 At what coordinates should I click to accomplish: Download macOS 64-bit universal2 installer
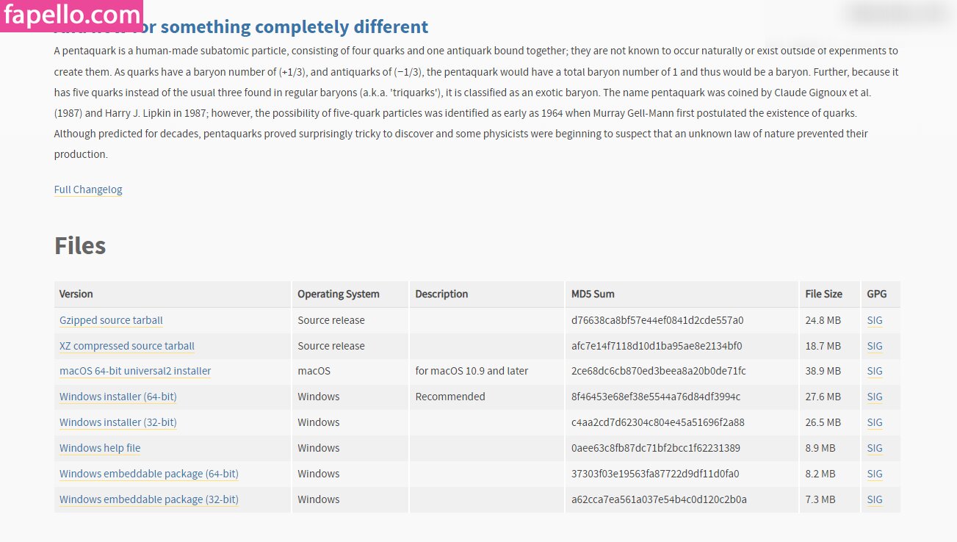click(135, 371)
